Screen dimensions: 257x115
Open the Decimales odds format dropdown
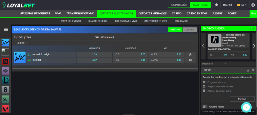[215, 64]
